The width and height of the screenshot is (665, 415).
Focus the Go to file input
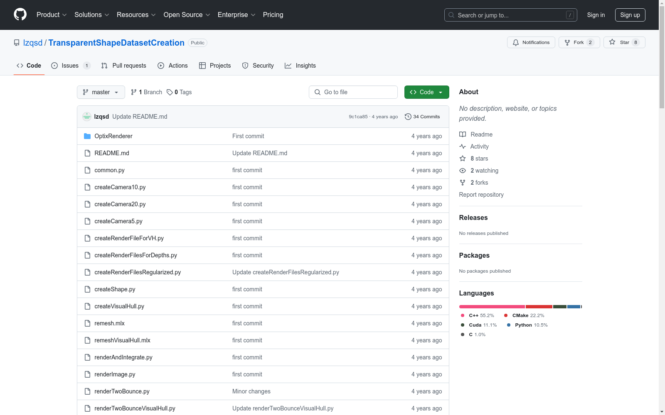click(x=353, y=92)
